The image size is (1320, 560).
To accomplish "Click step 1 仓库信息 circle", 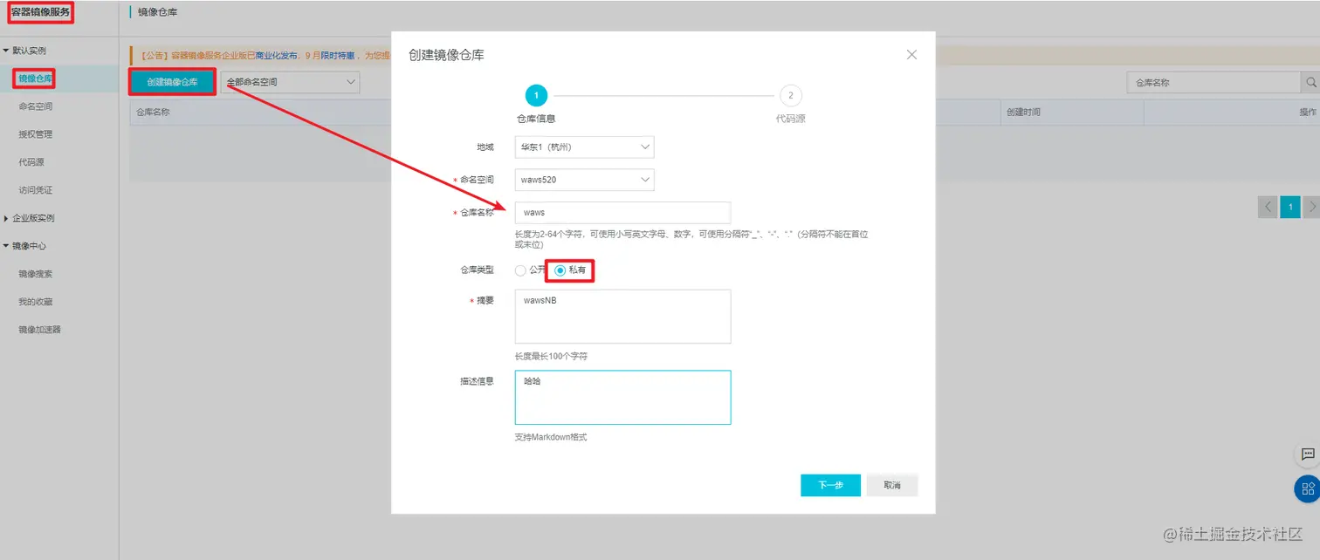I will 536,95.
